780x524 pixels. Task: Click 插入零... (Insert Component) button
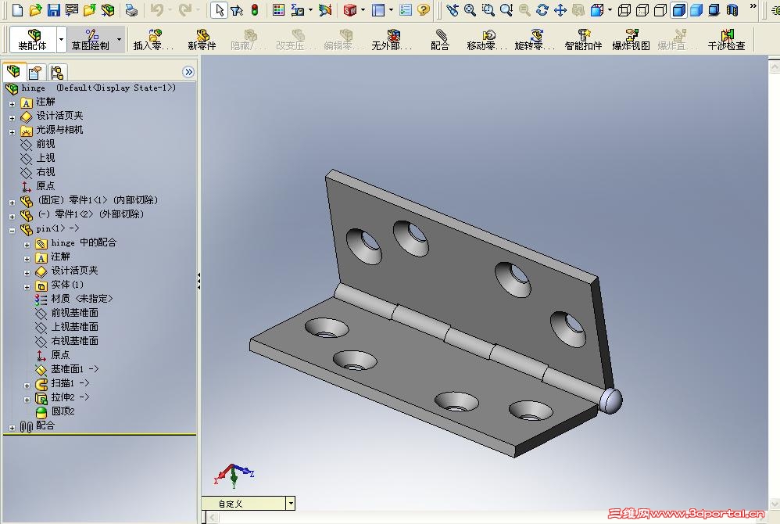click(x=154, y=39)
